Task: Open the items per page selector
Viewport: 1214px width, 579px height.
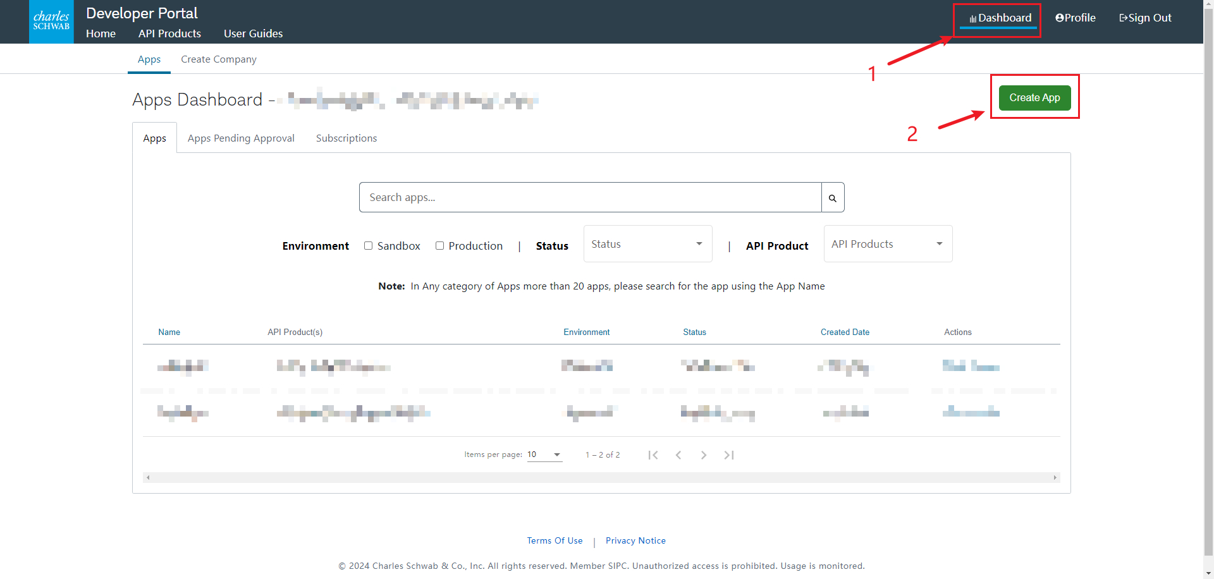Action: (544, 454)
